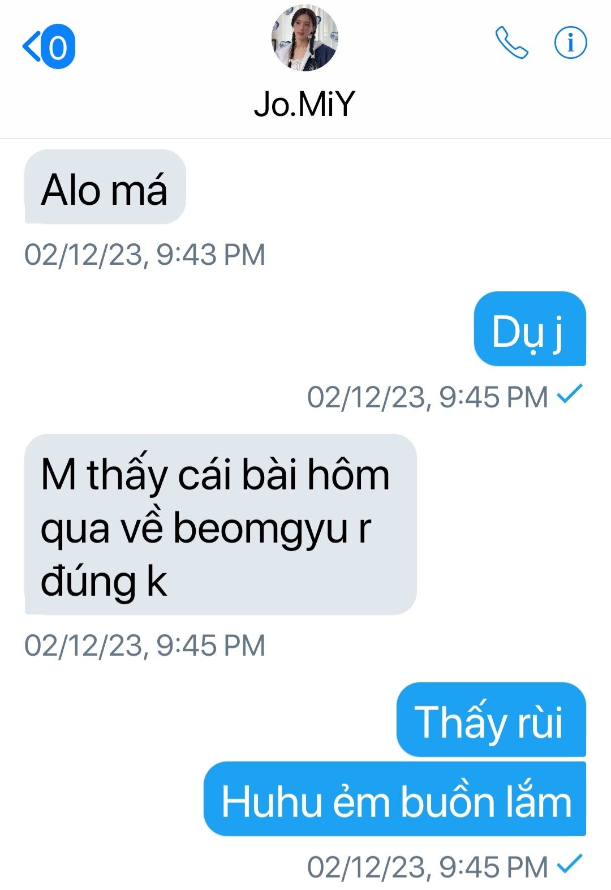Tap the timestamp below the beomgyu message
The width and height of the screenshot is (611, 890).
tap(145, 645)
